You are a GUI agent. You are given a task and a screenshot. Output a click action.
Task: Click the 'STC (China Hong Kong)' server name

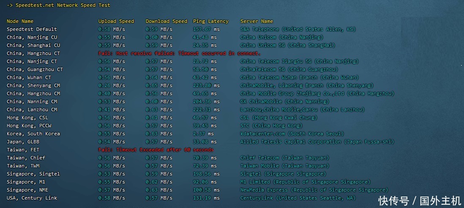[271, 126]
